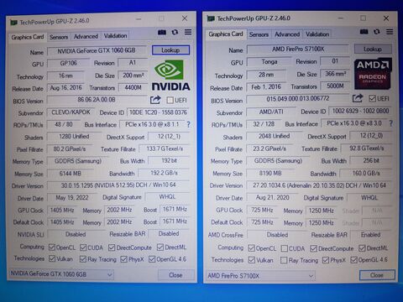Toggle DirectCompute checkbox in NVIDIA window

[x=112, y=247]
